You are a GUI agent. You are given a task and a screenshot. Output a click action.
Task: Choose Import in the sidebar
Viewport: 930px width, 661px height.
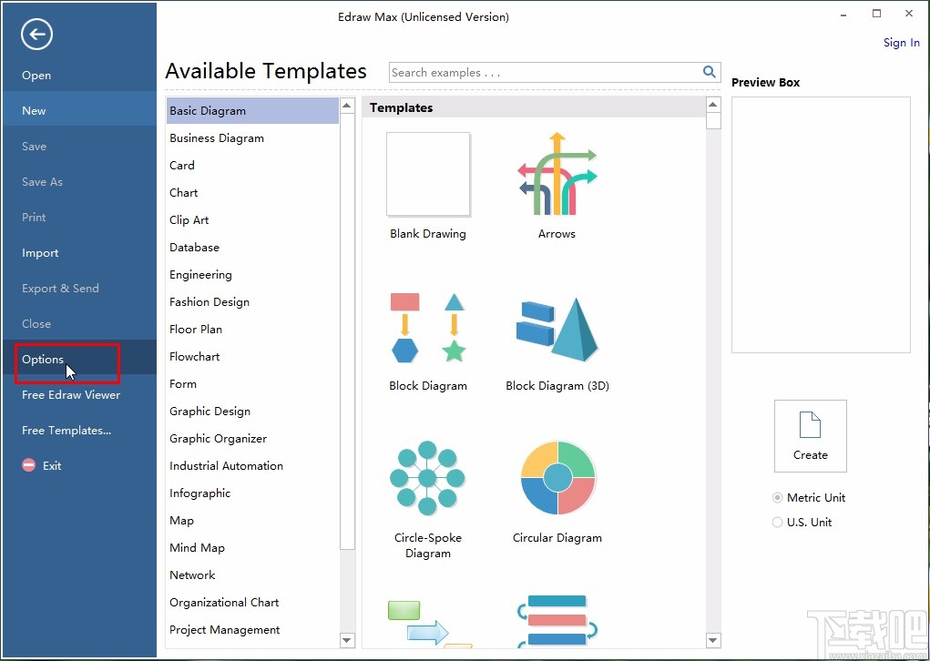click(x=79, y=253)
